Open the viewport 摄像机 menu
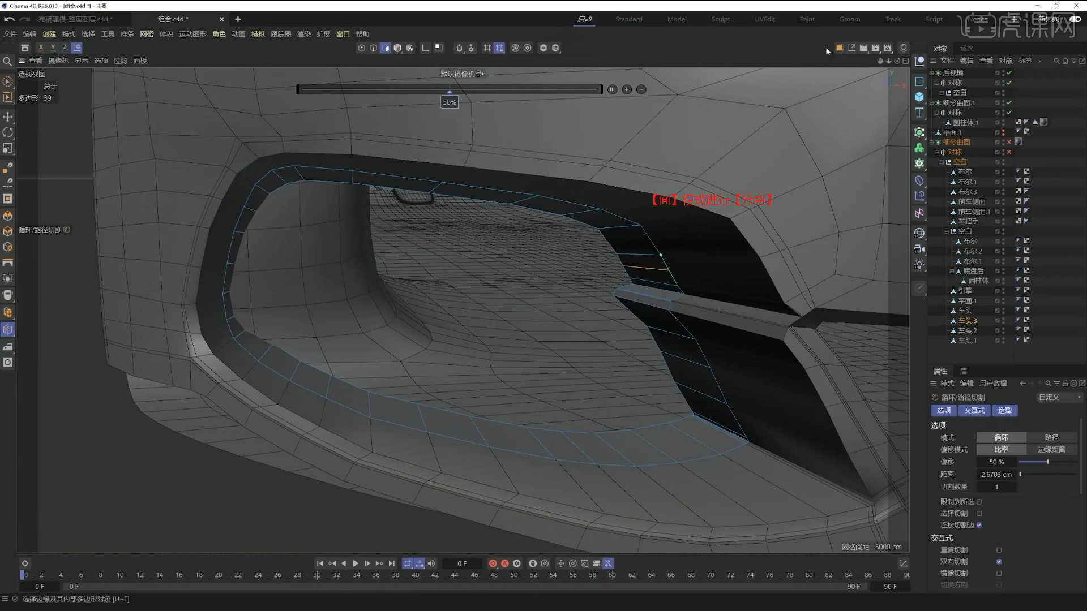This screenshot has height=611, width=1087. [x=58, y=61]
